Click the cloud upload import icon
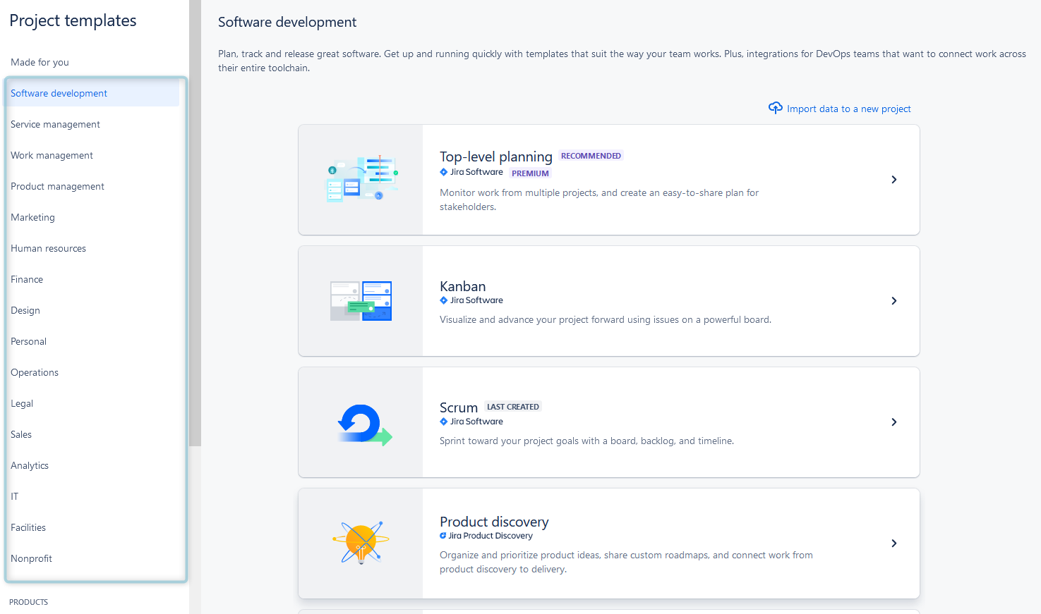 coord(775,108)
